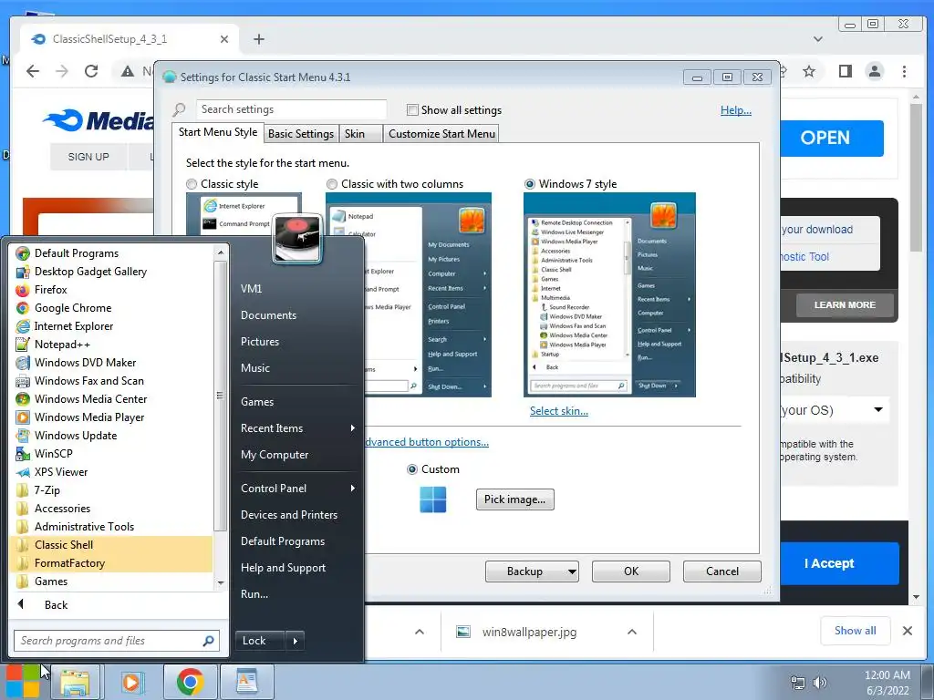Open the Chrome profile avatar button
Viewport: 934px width, 700px height.
[875, 71]
